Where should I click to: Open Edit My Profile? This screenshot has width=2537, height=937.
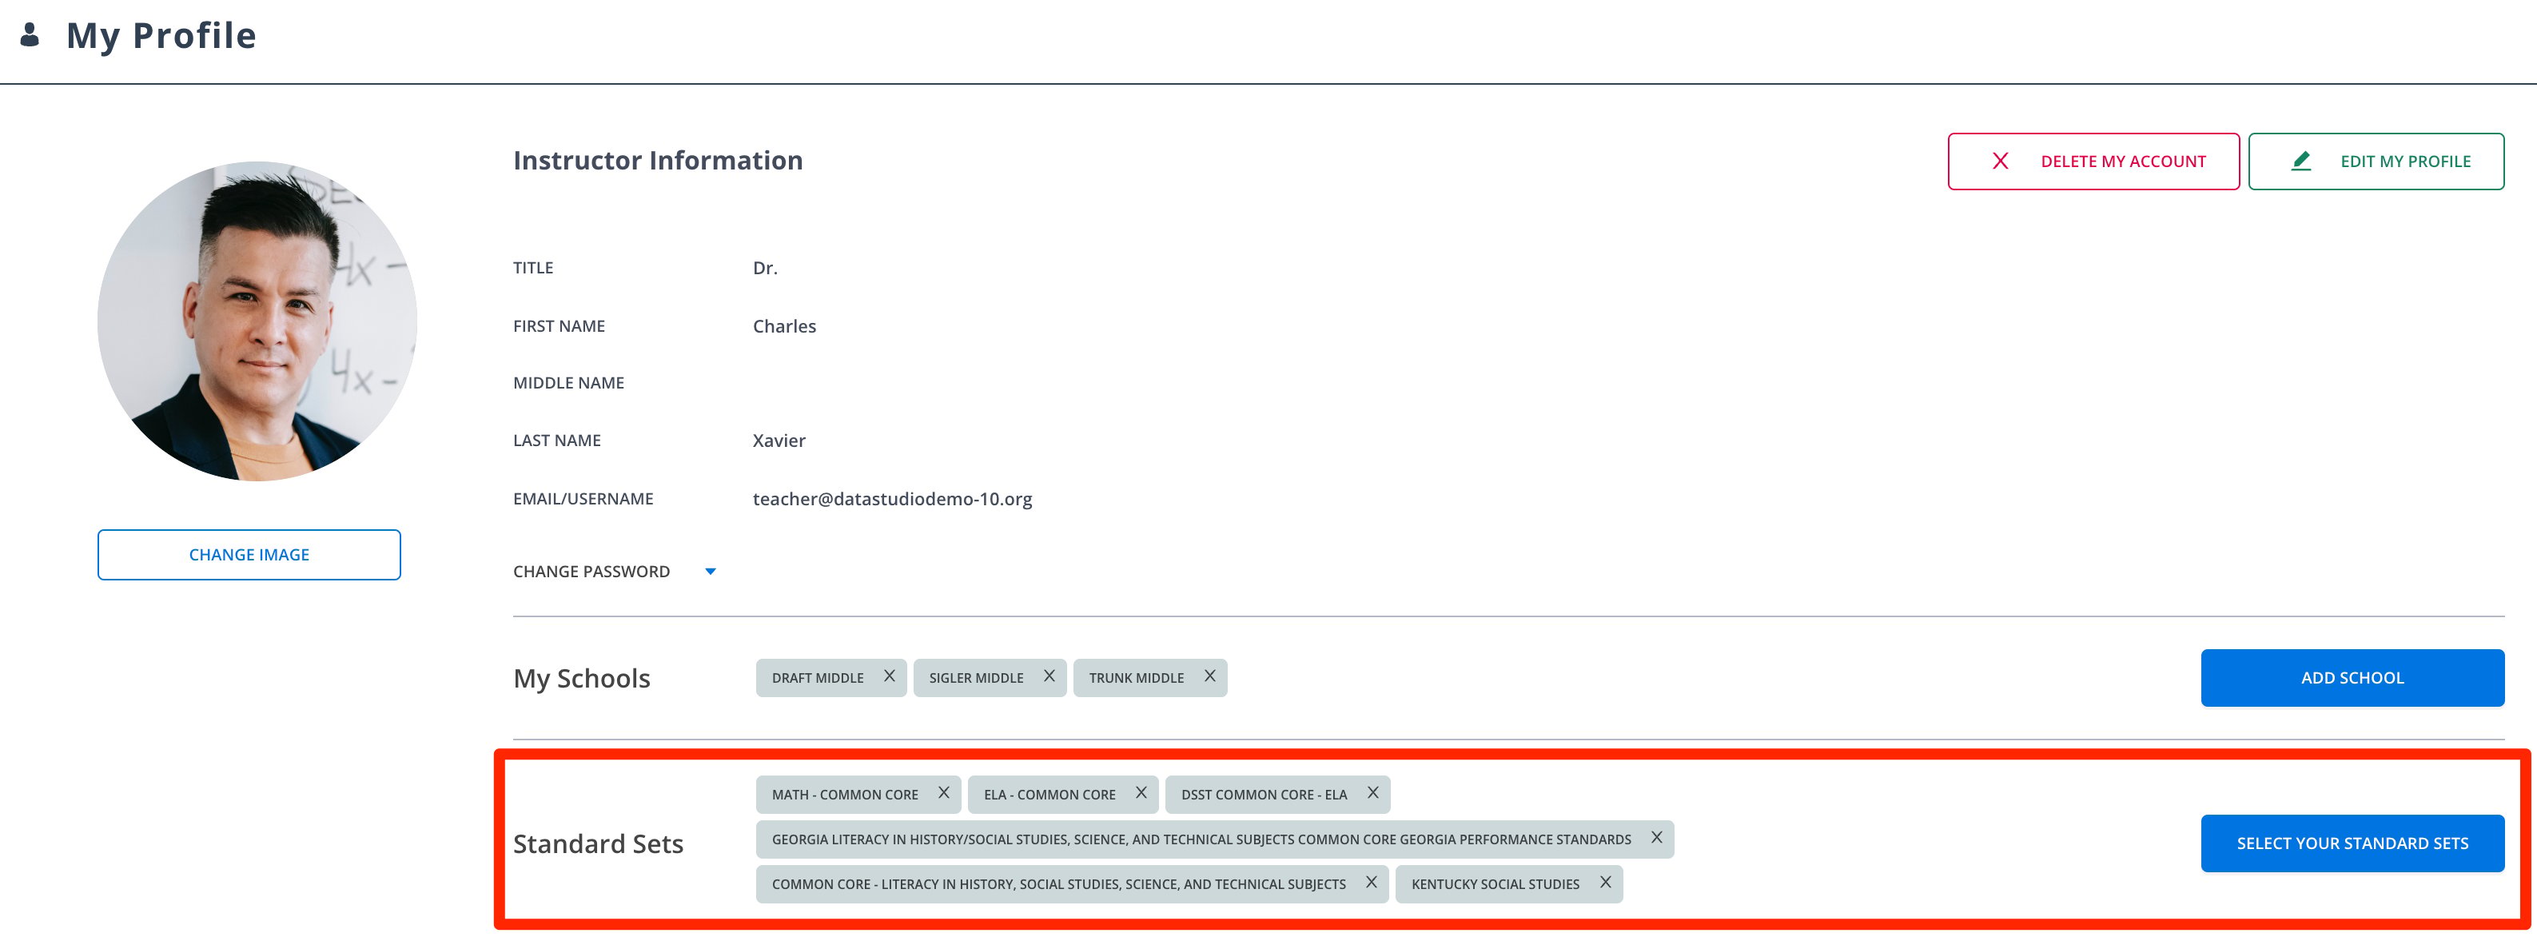[x=2376, y=161]
